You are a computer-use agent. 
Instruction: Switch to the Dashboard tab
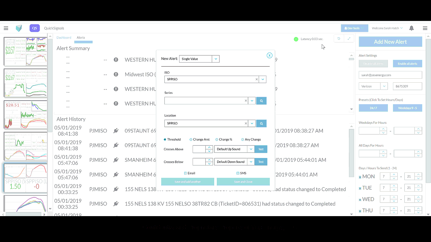pyautogui.click(x=64, y=38)
